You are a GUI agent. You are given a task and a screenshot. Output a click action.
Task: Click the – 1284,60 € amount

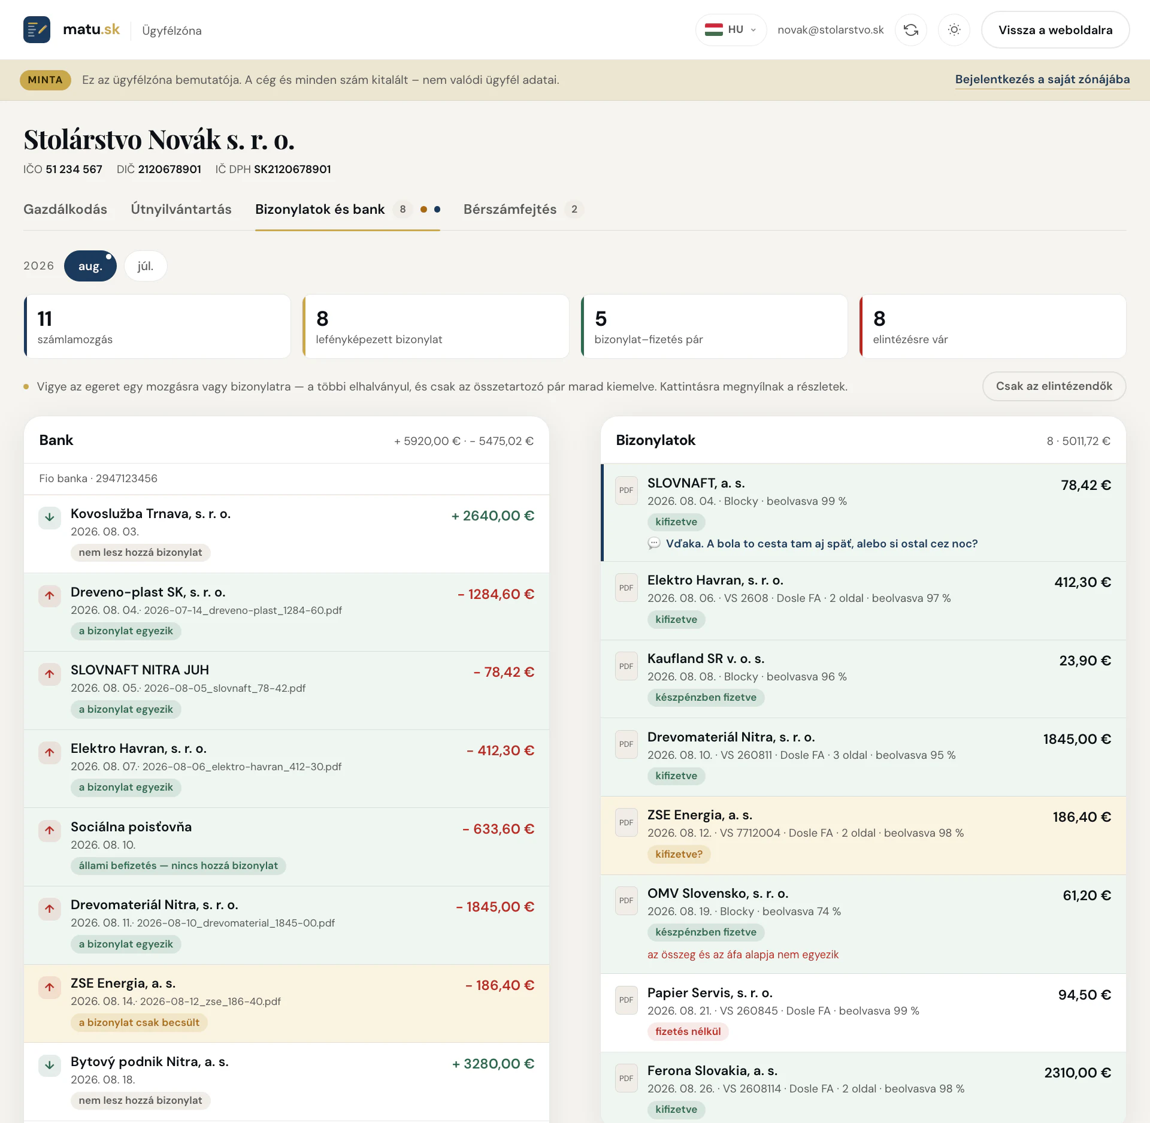496,594
